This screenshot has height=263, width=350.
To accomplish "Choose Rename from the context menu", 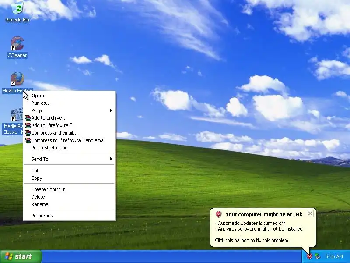I will [x=70, y=204].
